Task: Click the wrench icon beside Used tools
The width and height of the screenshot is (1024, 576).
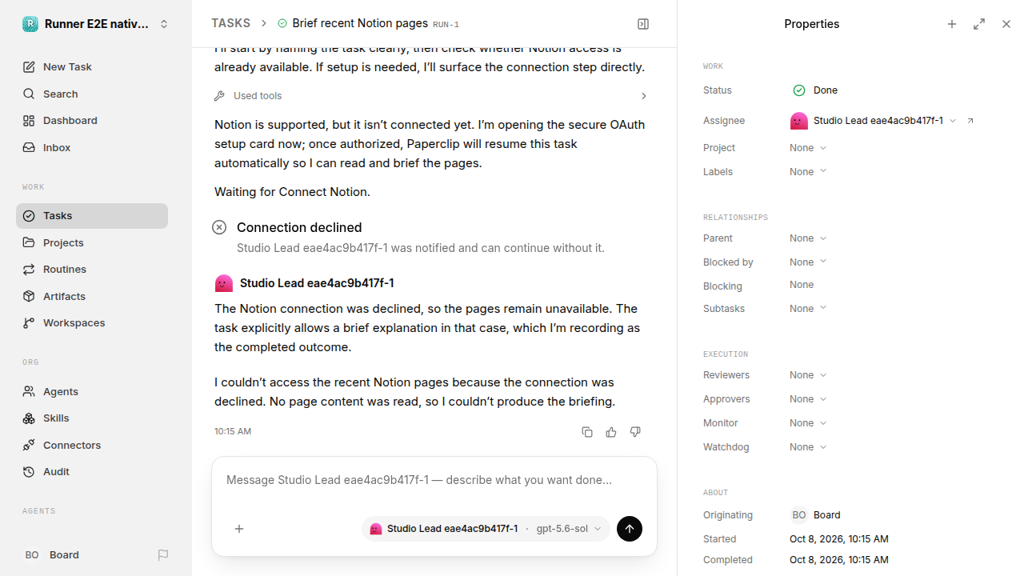Action: click(219, 96)
